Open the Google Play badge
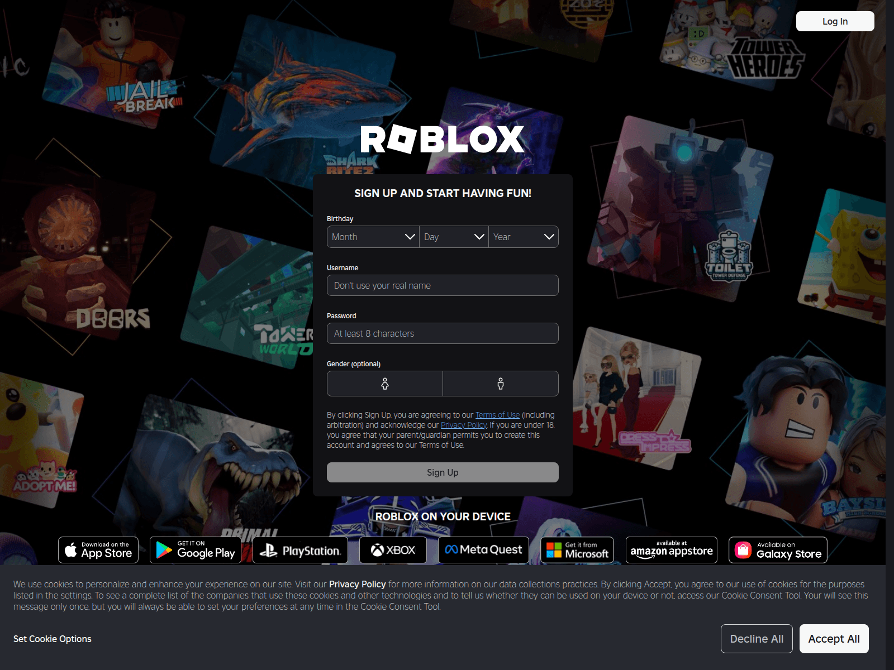The image size is (894, 670). 196,550
